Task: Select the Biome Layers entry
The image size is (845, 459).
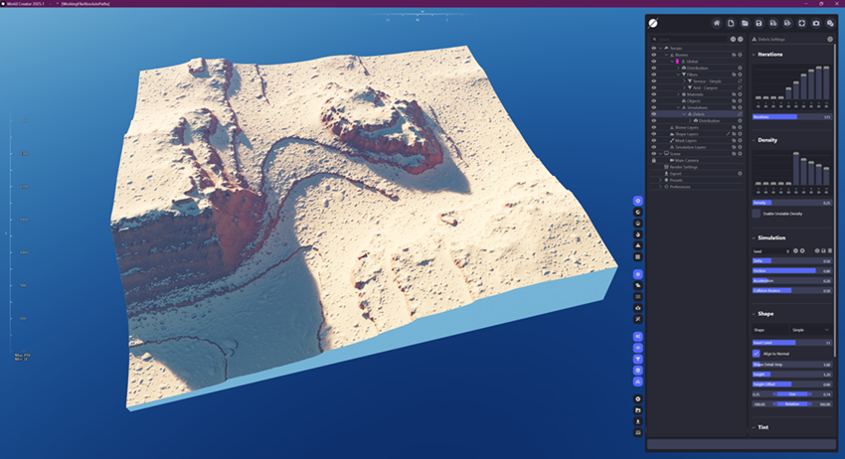Action: (686, 127)
